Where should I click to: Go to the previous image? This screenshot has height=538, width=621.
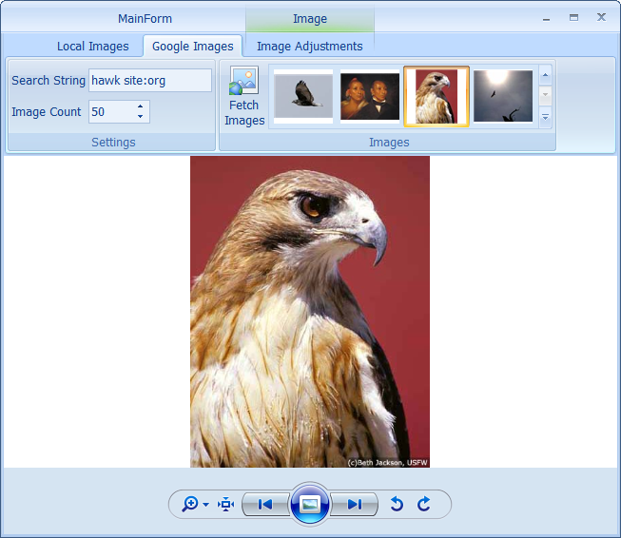[x=265, y=504]
